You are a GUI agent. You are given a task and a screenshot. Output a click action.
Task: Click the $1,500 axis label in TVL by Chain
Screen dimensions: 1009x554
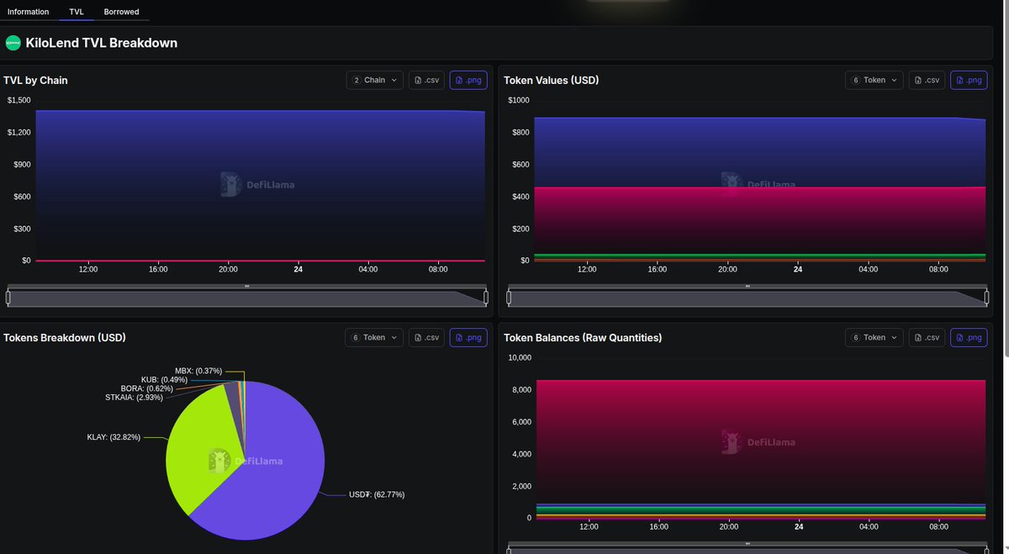[x=18, y=100]
